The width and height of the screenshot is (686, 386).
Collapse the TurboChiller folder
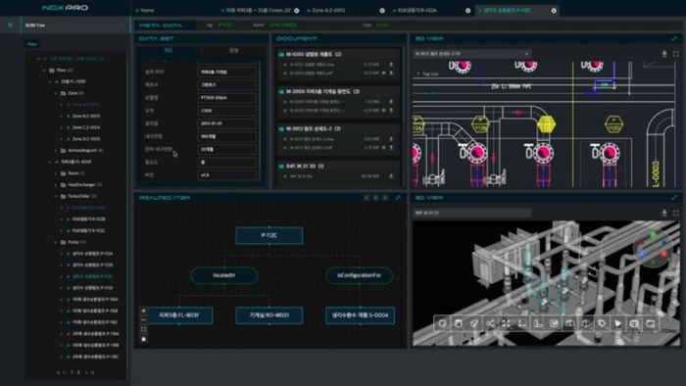click(x=56, y=196)
